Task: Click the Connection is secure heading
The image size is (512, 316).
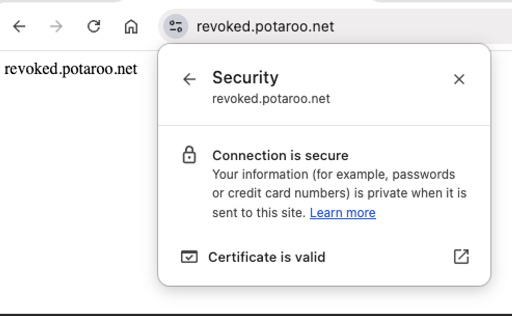Action: 280,155
